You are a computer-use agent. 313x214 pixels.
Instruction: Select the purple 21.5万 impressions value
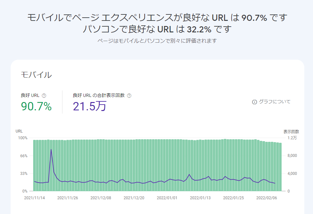pos(90,106)
